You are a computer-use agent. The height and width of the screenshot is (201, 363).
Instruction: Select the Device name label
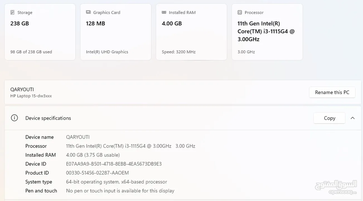[x=40, y=137]
